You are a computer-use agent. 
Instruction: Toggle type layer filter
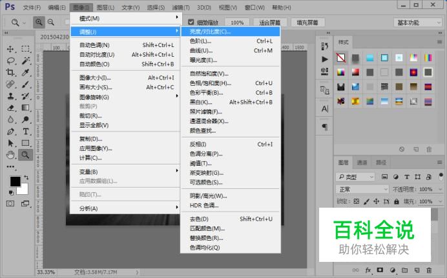pyautogui.click(x=407, y=177)
